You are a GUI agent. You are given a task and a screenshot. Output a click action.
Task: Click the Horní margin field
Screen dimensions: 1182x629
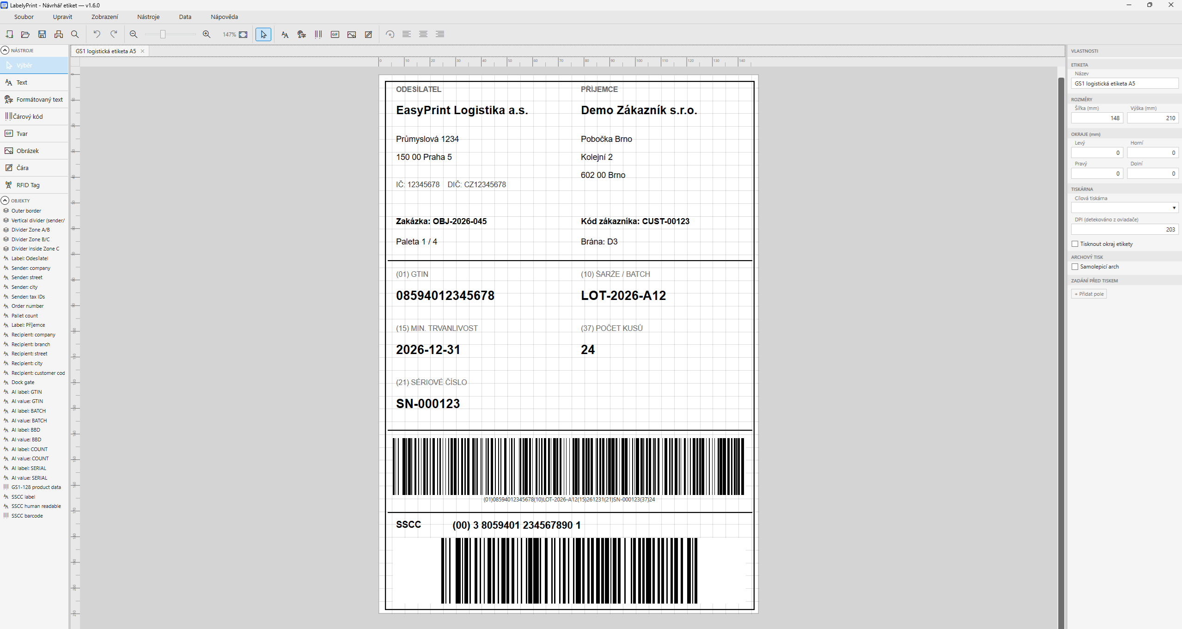(1153, 153)
